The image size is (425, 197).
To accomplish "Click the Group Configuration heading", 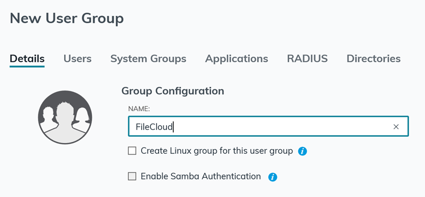I will click(x=173, y=91).
